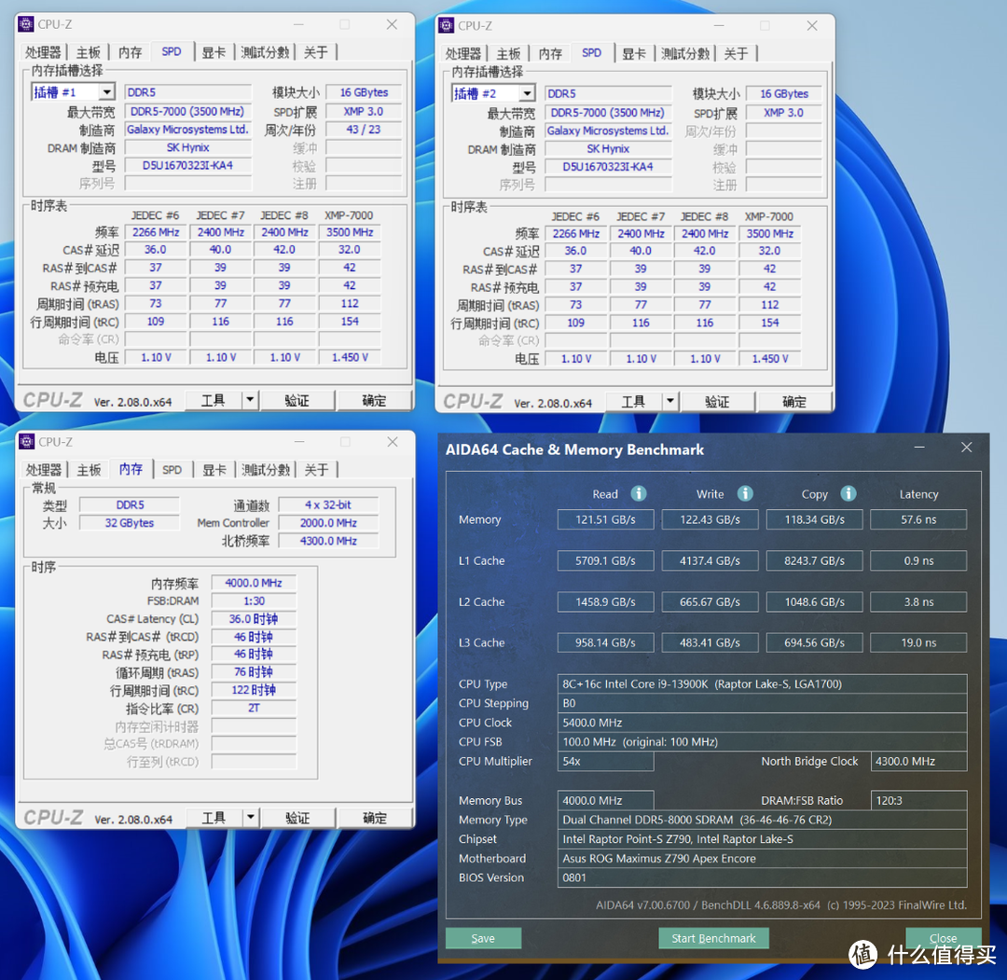Open 处理器 tab in memory CPU-Z window

[x=44, y=470]
